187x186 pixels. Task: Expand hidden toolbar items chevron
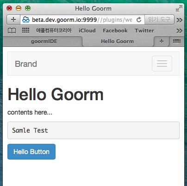(180, 20)
